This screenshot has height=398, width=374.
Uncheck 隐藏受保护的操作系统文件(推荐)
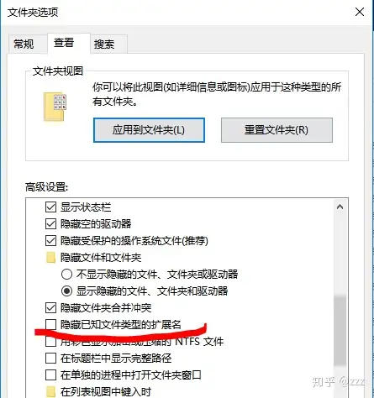pos(50,241)
